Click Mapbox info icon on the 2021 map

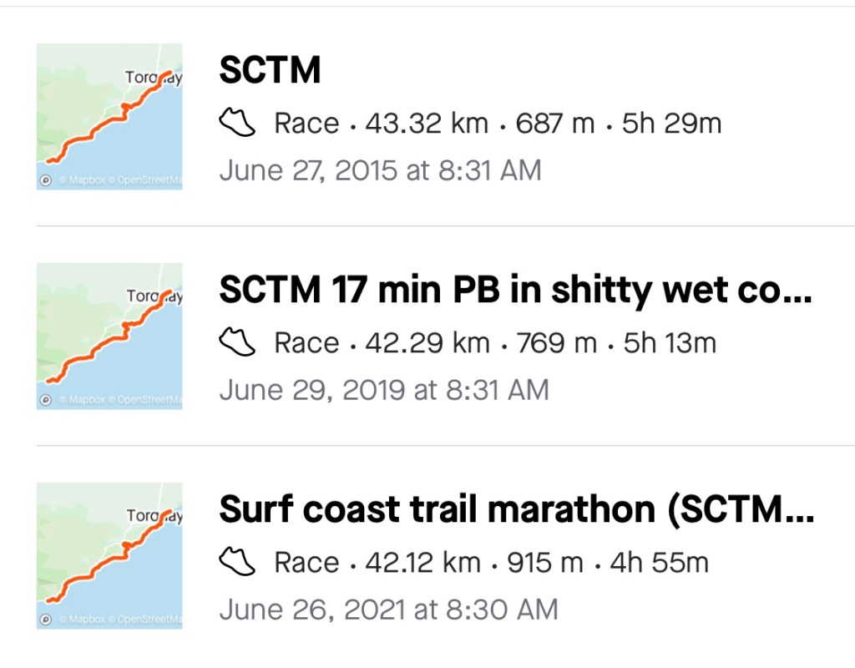point(45,620)
